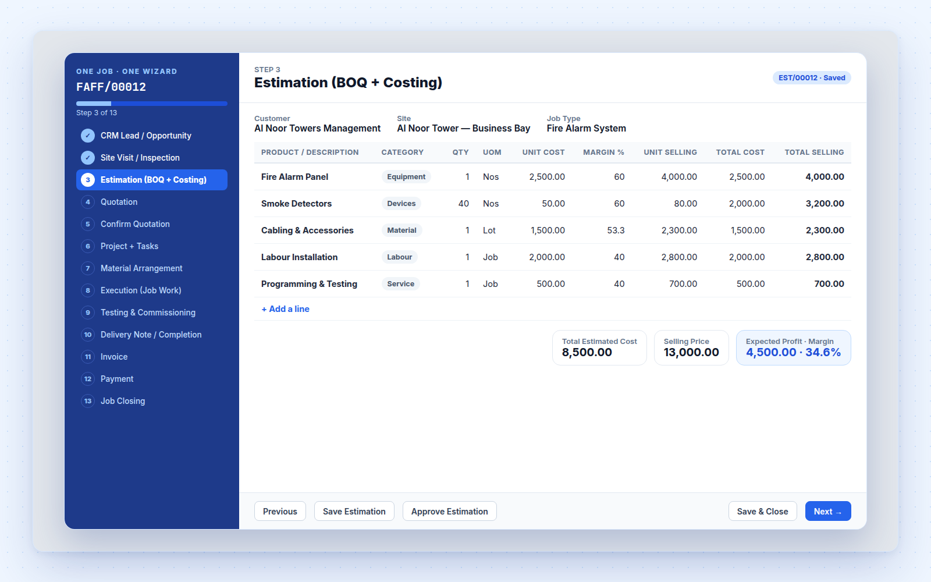Select the Smoke Detectors product name

coord(297,204)
